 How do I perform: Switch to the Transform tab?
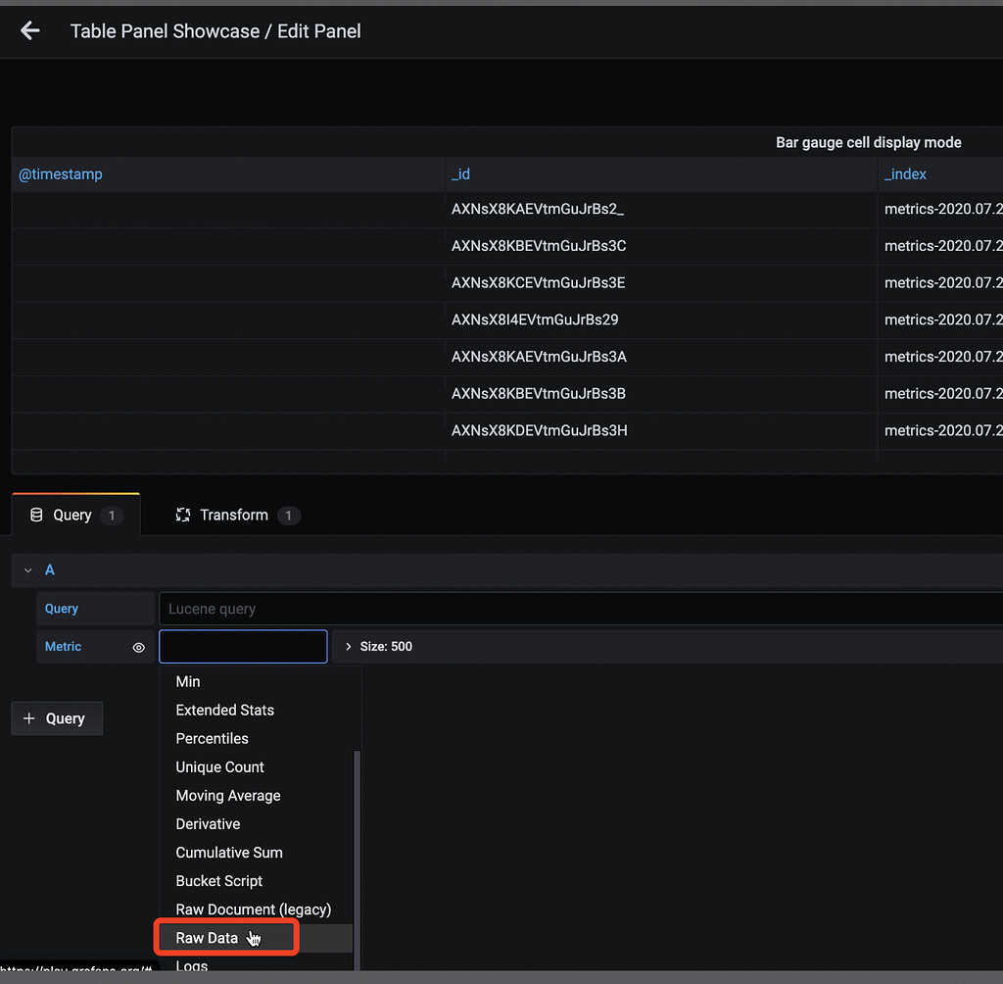coord(235,514)
